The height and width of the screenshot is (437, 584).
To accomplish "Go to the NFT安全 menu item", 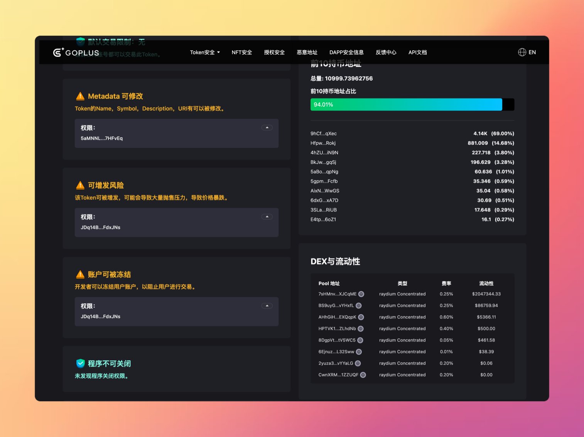I will (x=241, y=52).
